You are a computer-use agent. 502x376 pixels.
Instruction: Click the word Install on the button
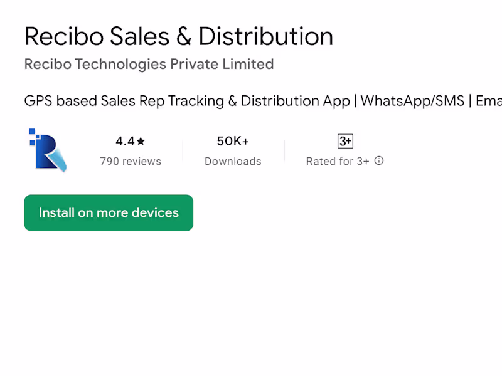(x=56, y=213)
